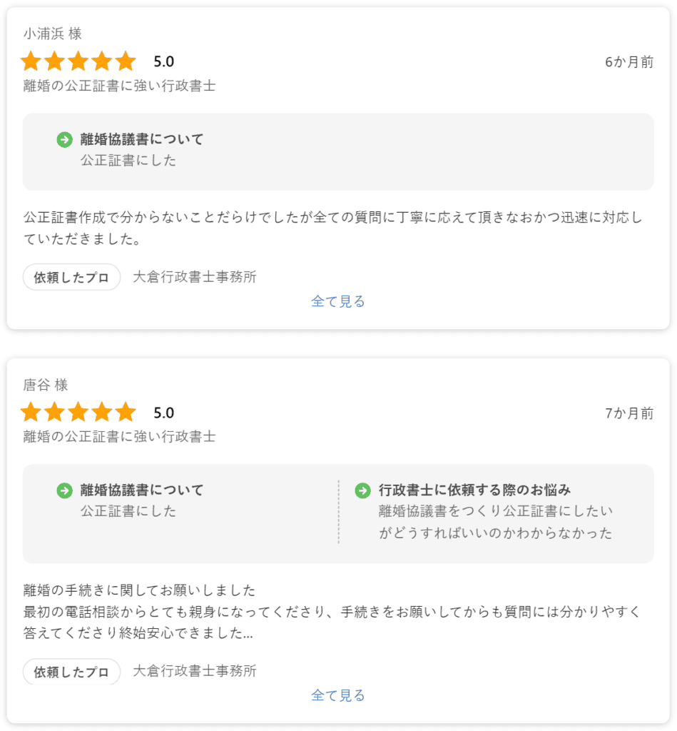
Task: Open 大倉行政書士事務所 from 唐谷's review
Action: click(195, 671)
